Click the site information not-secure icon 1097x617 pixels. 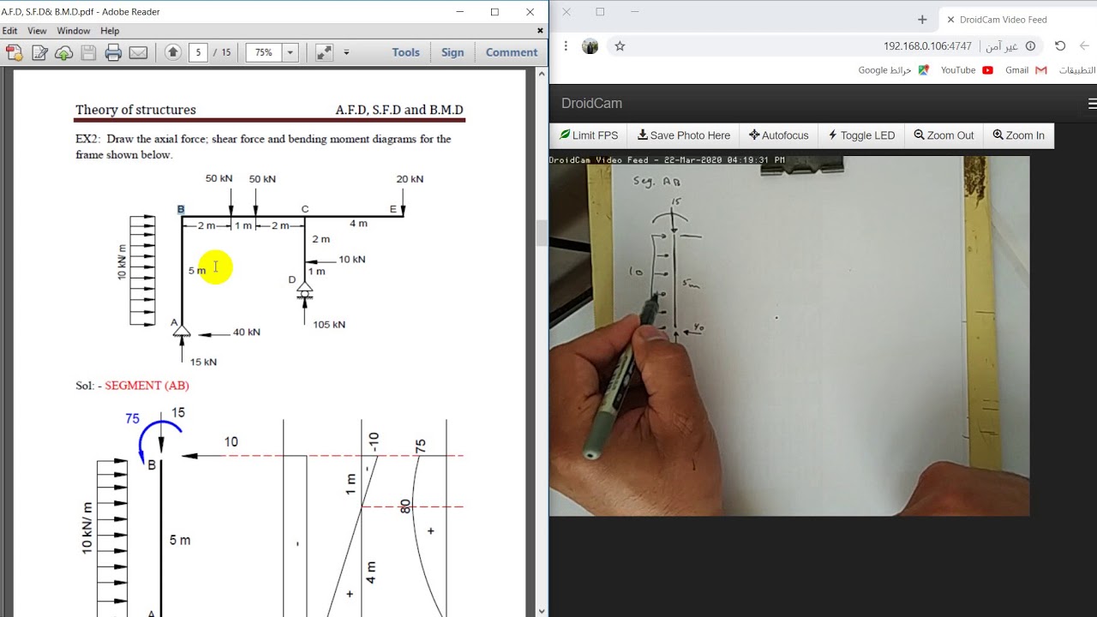1030,46
